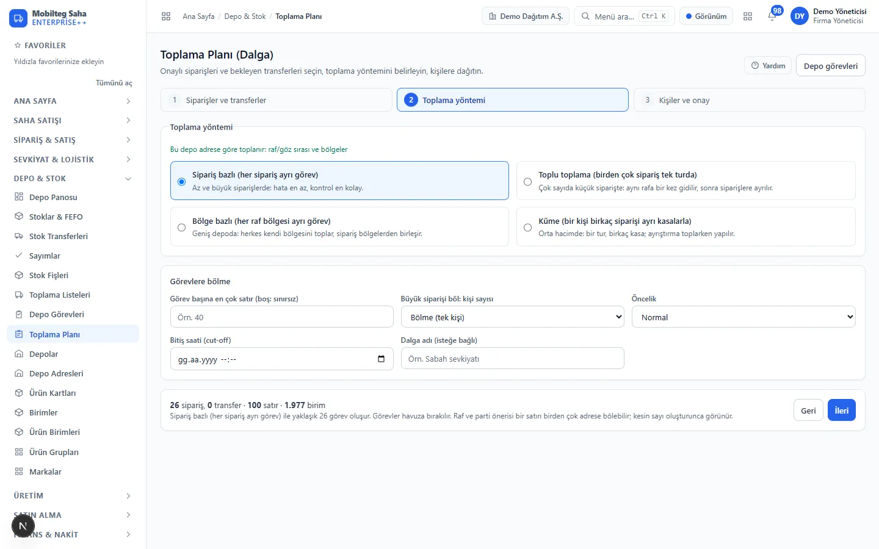
Task: Select Toplu toplama picking method
Action: click(685, 181)
